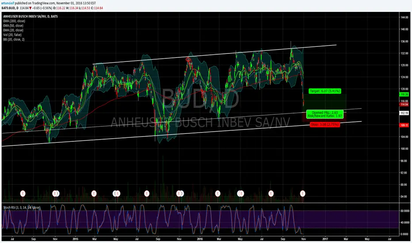412x243 pixels.
Task: Click the red circle annotation on the candle peak
Action: [188, 59]
